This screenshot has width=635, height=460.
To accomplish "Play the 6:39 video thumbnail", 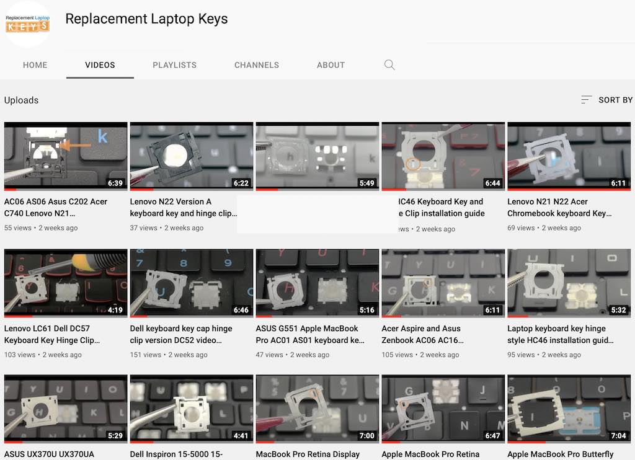I will pyautogui.click(x=66, y=156).
